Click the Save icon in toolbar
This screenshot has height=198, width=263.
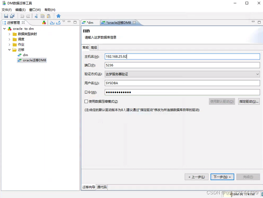click(x=6, y=16)
